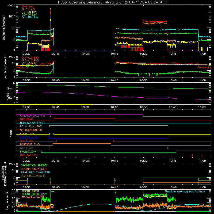The height and width of the screenshot is (214, 214).
Task: Click the 10:15 tick below the GOES plot
Action: [x=114, y=107]
